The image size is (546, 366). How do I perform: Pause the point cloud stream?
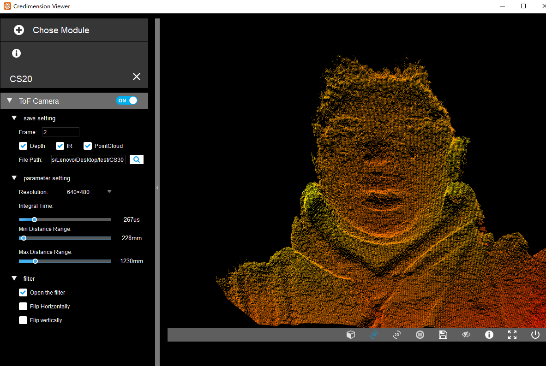click(x=420, y=335)
